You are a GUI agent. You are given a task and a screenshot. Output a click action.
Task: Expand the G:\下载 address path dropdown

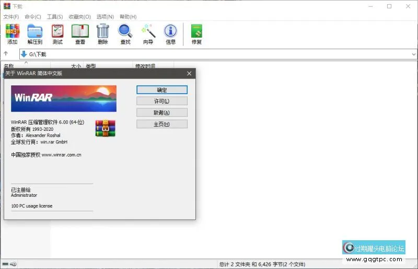[x=413, y=54]
